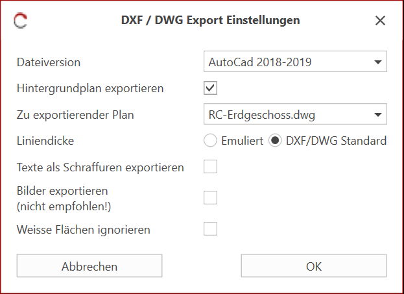The image size is (404, 294).
Task: Click the Liniendicke label
Action: click(44, 140)
